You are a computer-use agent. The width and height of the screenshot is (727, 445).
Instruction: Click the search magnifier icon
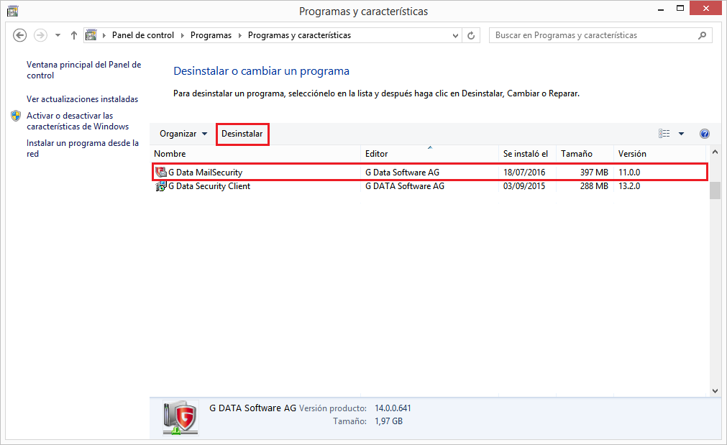tap(702, 35)
